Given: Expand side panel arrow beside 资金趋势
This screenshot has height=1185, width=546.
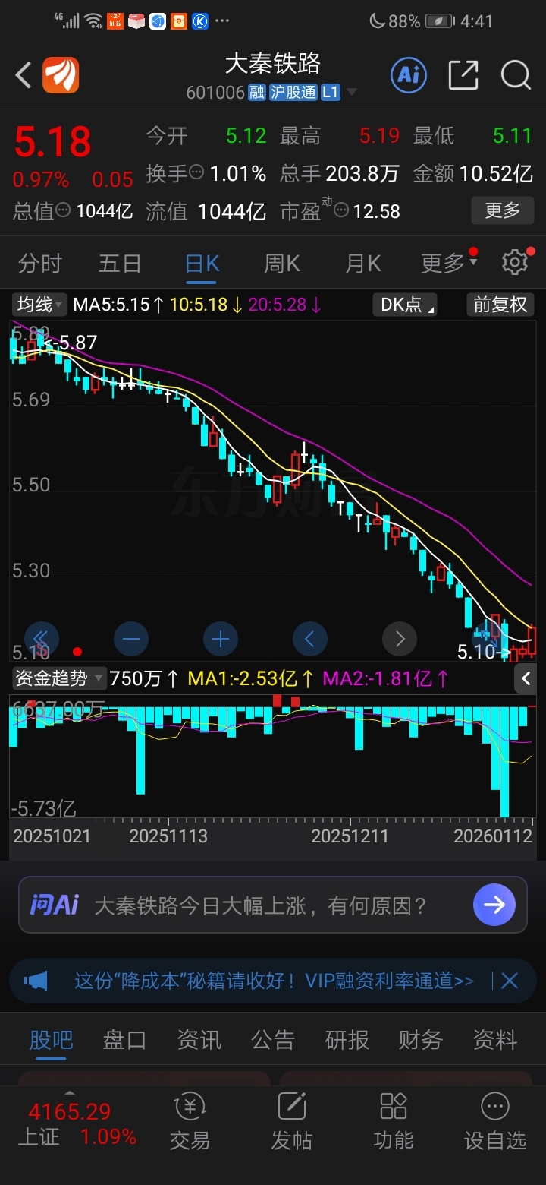Looking at the screenshot, I should [526, 678].
